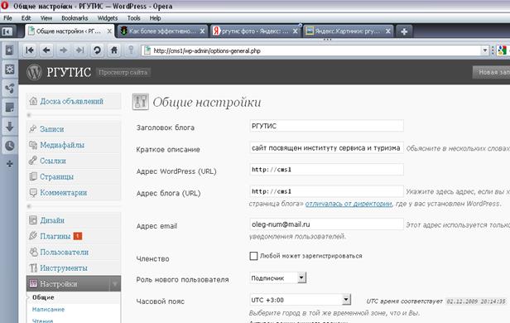
Task: Open the notes panel icon in sidebar
Action: pos(9,107)
